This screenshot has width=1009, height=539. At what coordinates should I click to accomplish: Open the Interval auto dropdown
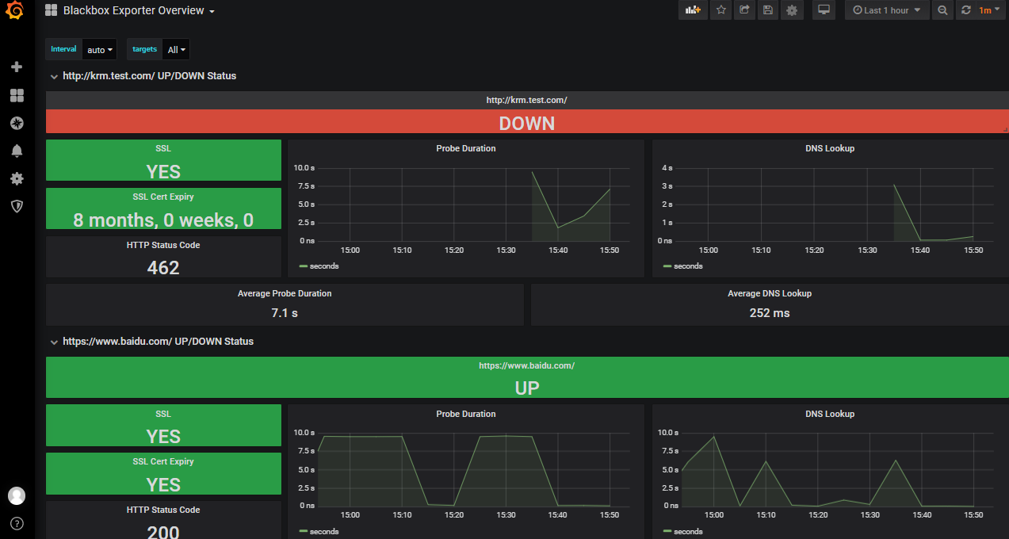tap(99, 50)
